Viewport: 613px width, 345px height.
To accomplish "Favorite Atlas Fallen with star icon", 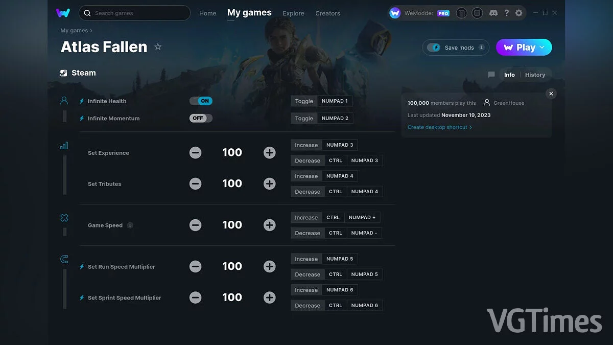I will 158,47.
